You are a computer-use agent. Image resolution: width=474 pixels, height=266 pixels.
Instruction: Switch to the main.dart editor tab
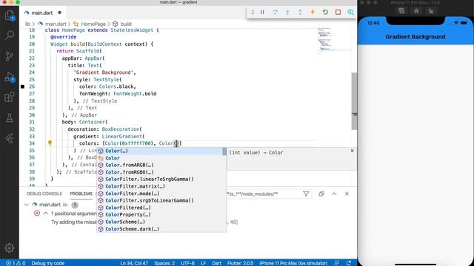point(42,13)
